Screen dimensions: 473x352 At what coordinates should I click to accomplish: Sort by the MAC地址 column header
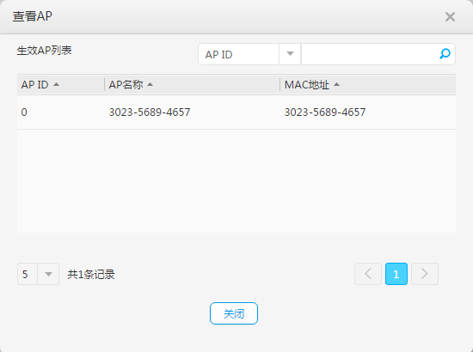307,85
